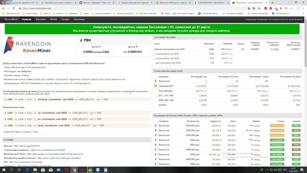Open crypto-coinz calculator link

[59, 158]
